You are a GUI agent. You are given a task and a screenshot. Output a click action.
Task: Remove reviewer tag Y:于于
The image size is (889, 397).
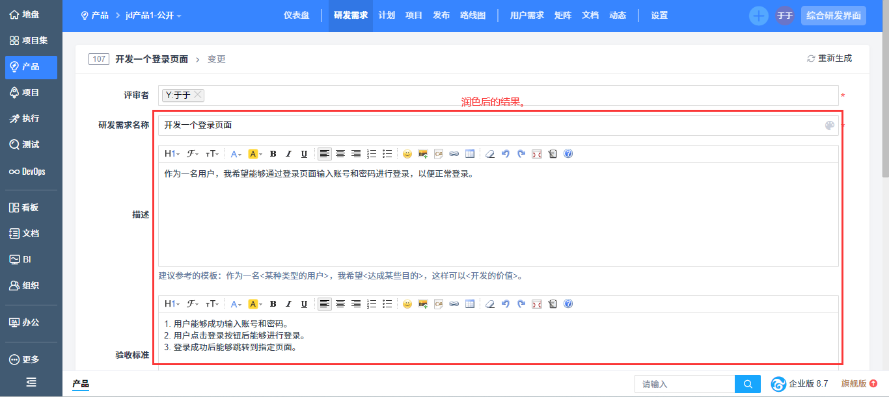(198, 95)
